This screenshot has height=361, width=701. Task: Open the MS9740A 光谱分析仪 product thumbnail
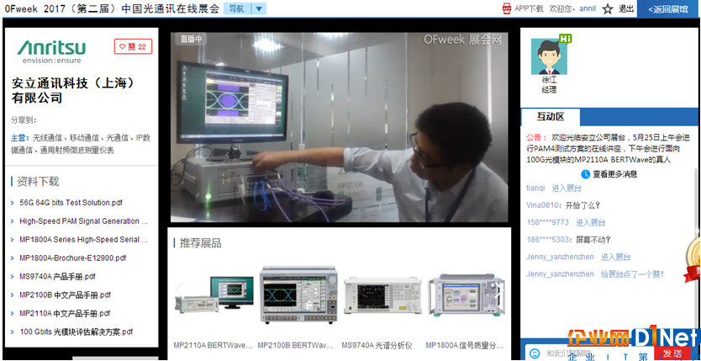click(x=382, y=295)
